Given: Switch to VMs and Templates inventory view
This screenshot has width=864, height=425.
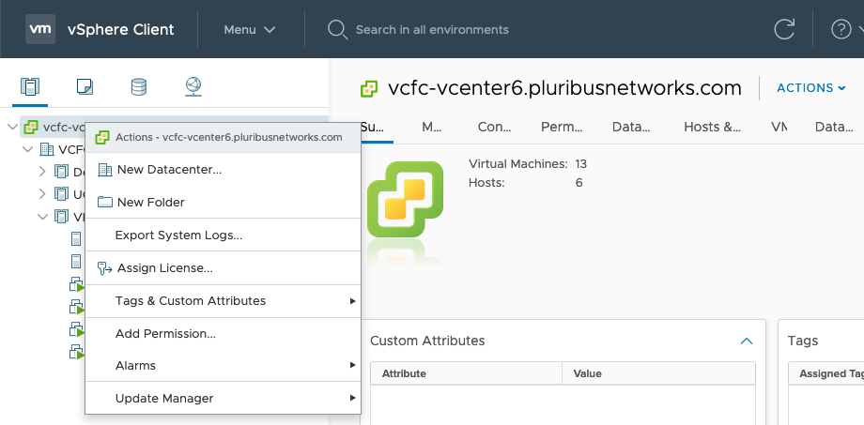Looking at the screenshot, I should coord(85,86).
